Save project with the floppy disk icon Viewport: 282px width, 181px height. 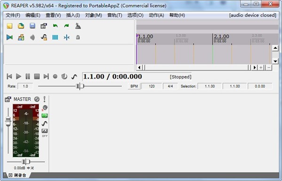[x=32, y=26]
